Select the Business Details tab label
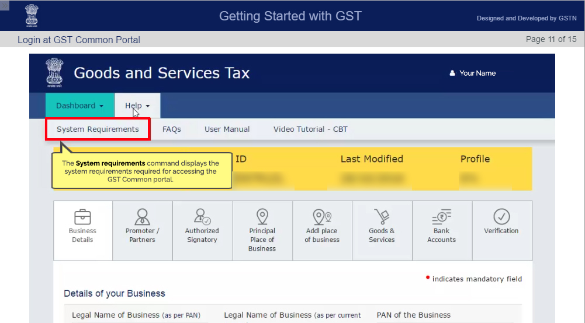585x323 pixels. (82, 235)
